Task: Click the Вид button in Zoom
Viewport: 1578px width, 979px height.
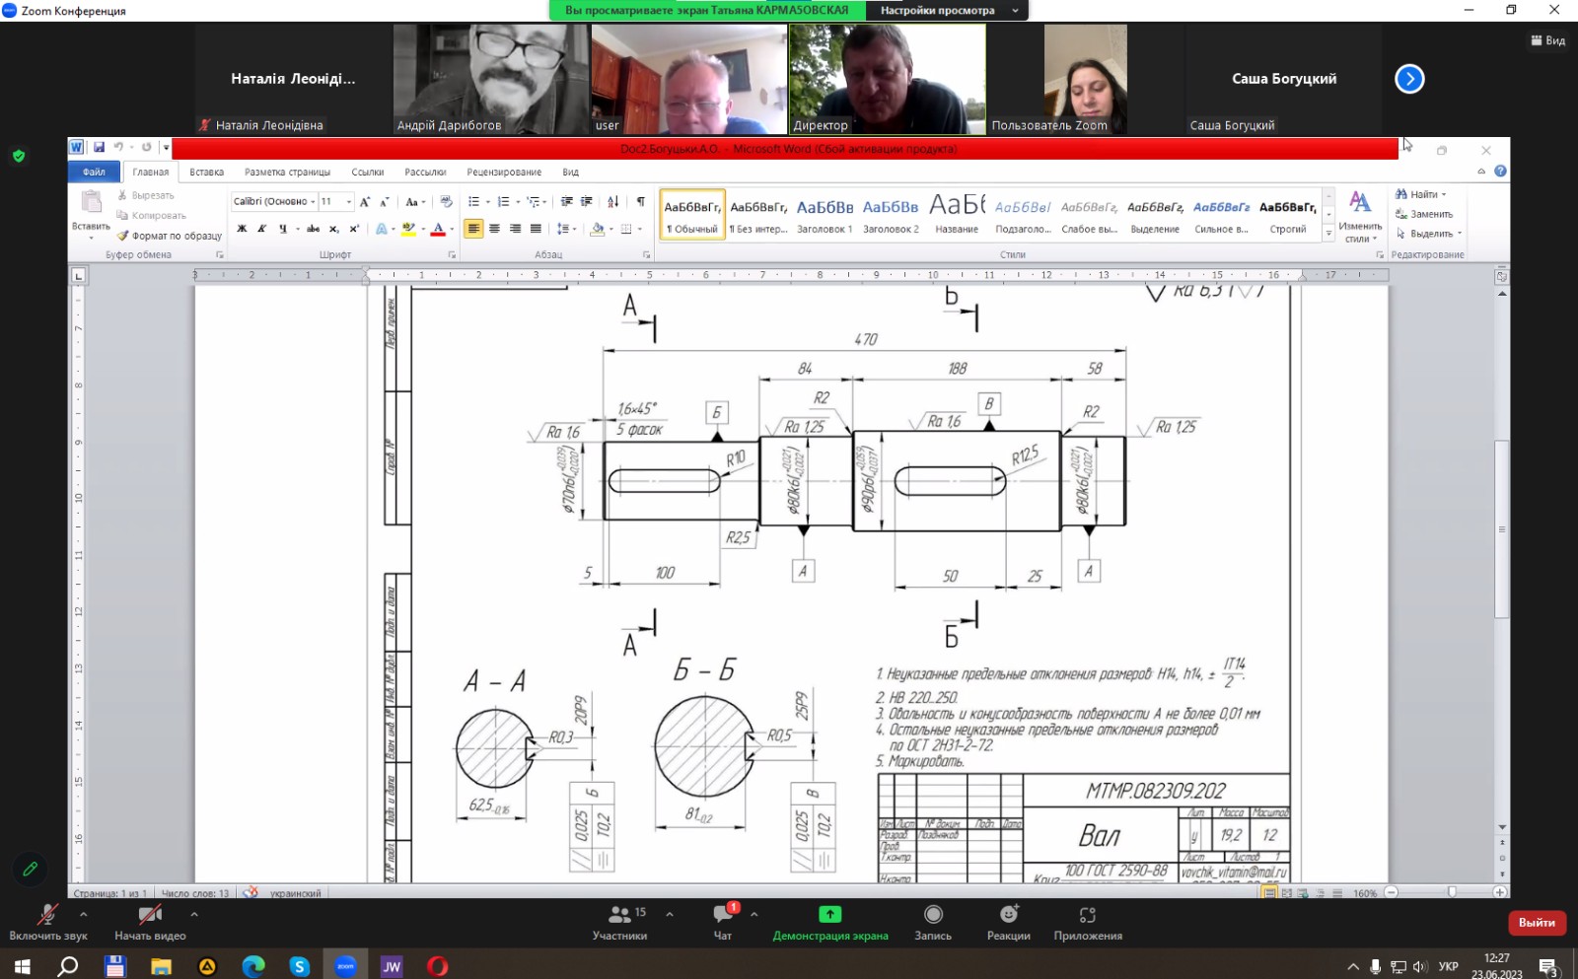Action: point(1548,40)
